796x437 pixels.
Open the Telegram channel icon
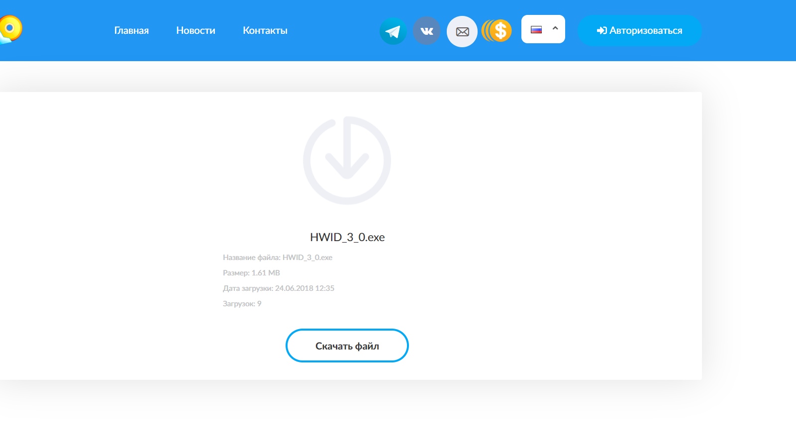[x=393, y=31]
